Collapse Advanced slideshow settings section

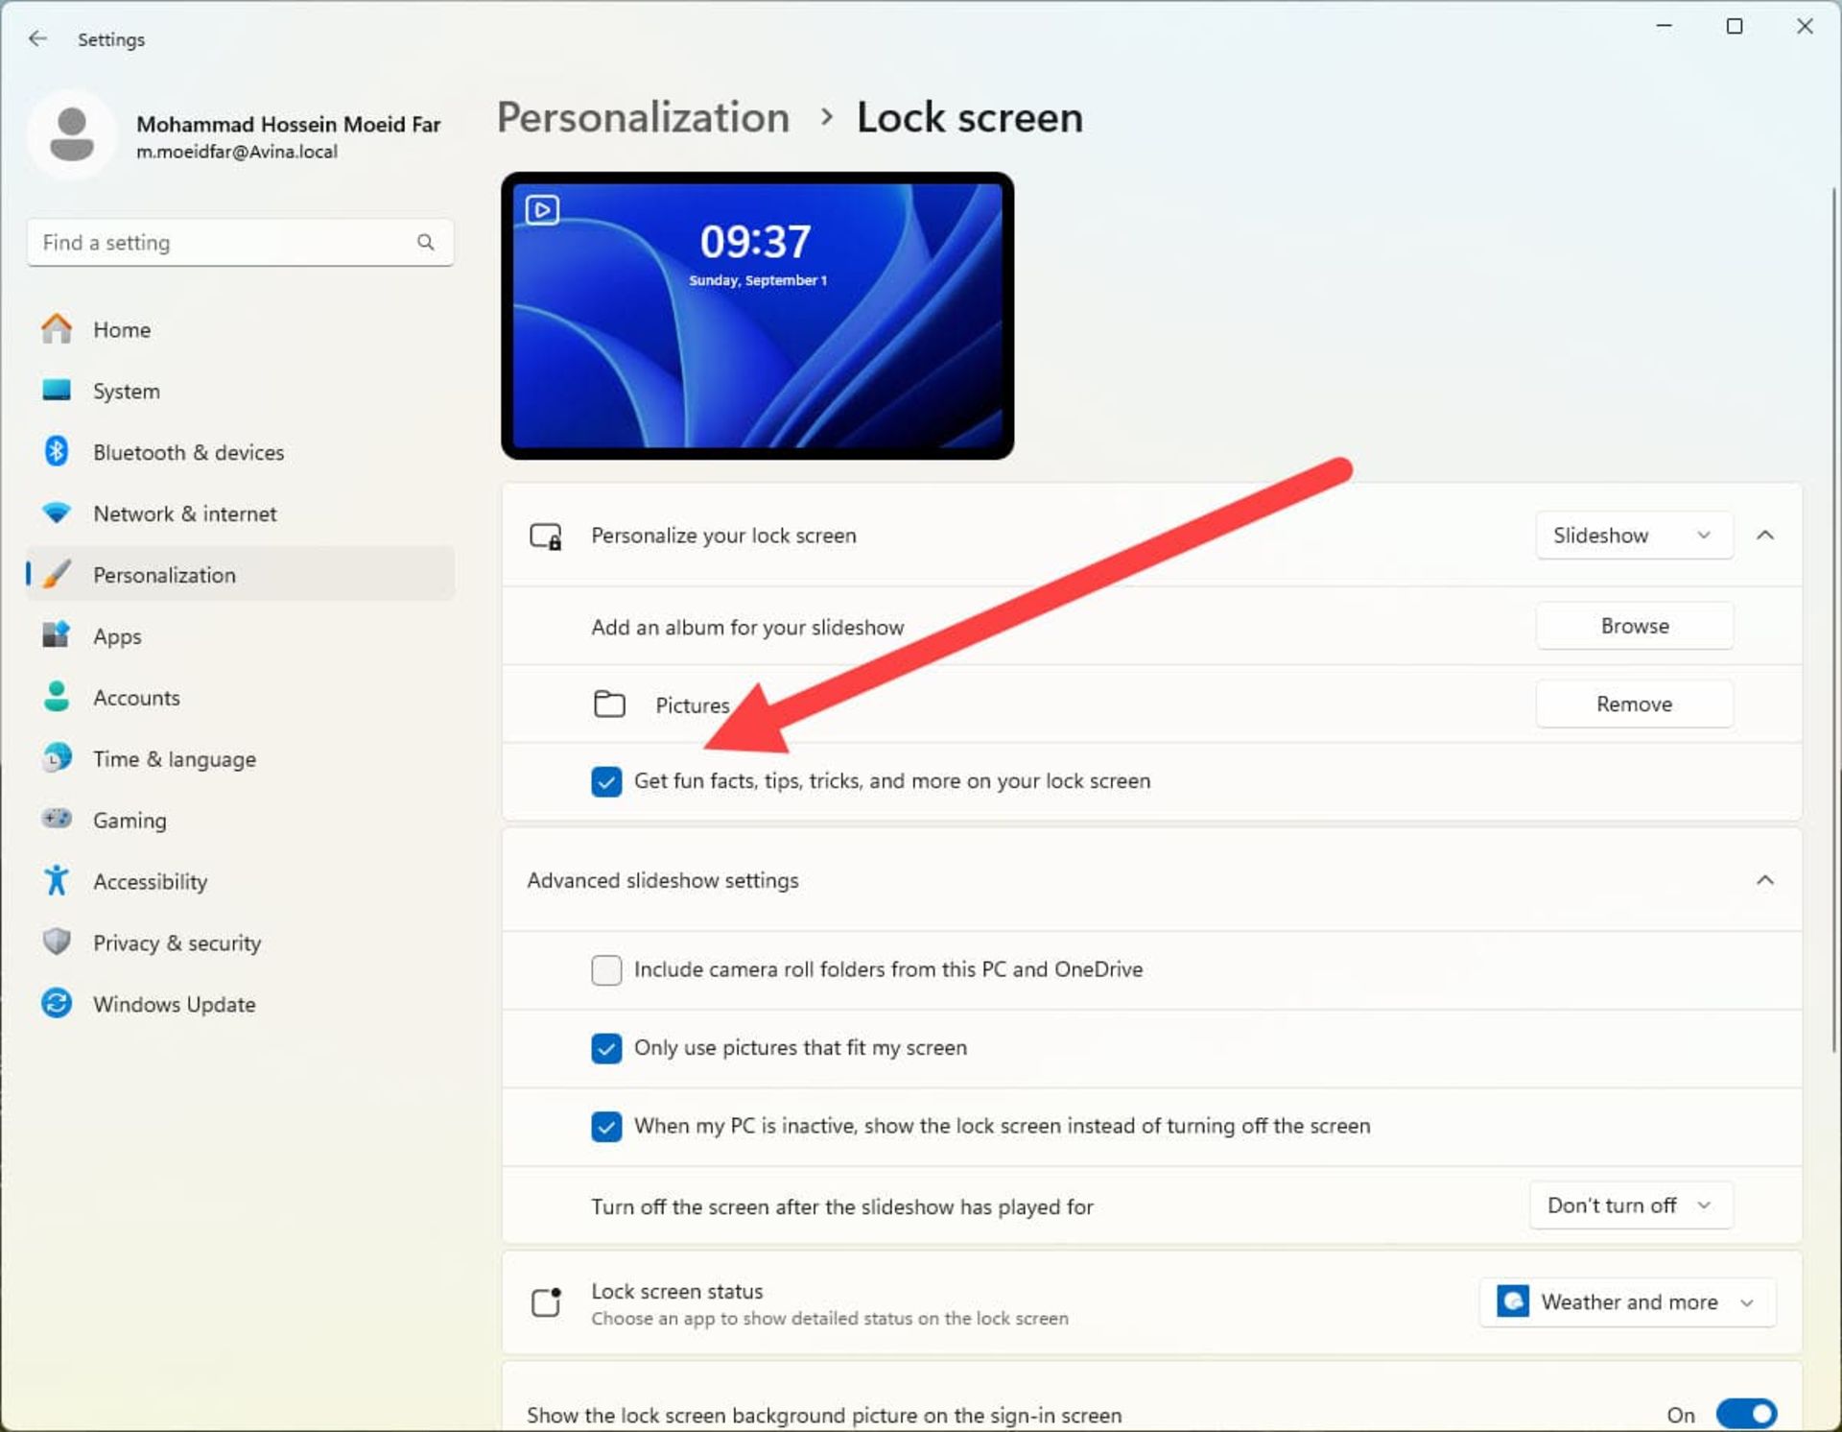tap(1764, 880)
